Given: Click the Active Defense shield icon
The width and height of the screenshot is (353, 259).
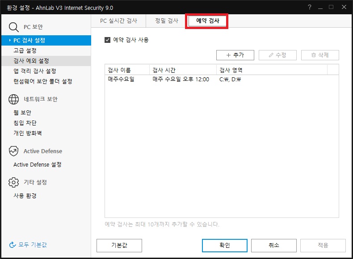Looking at the screenshot, I should tap(13, 151).
